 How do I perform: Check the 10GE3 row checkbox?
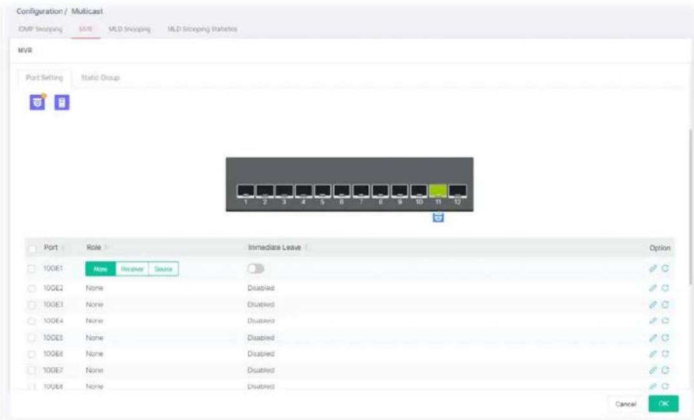point(32,305)
